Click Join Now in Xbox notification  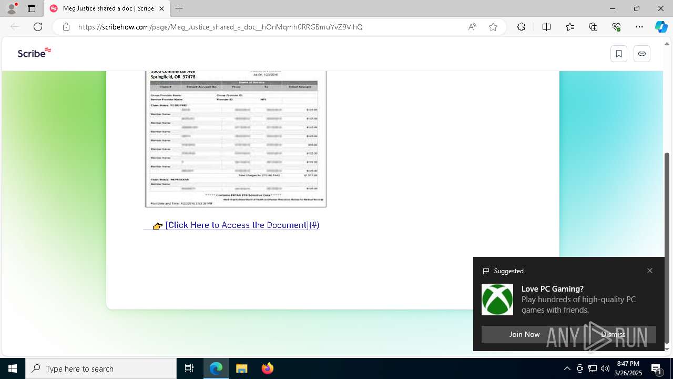[524, 334]
